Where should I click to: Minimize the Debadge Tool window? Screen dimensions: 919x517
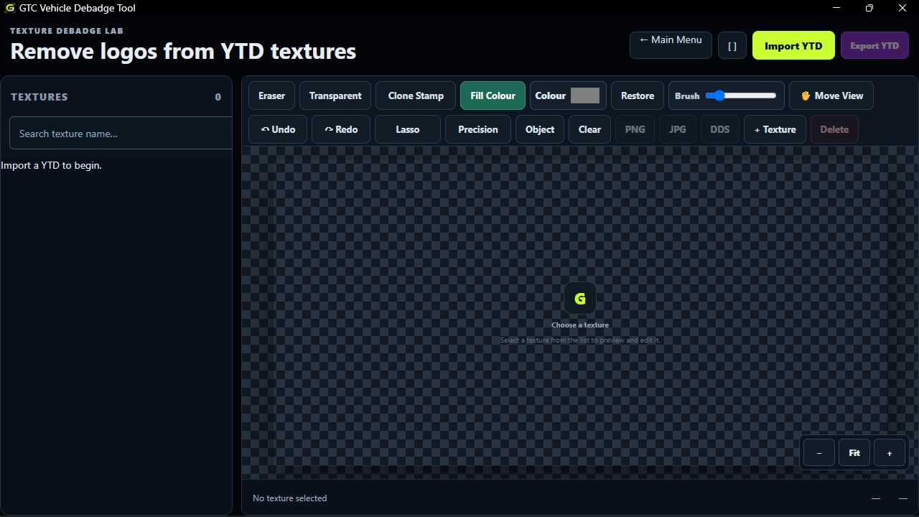pos(836,8)
